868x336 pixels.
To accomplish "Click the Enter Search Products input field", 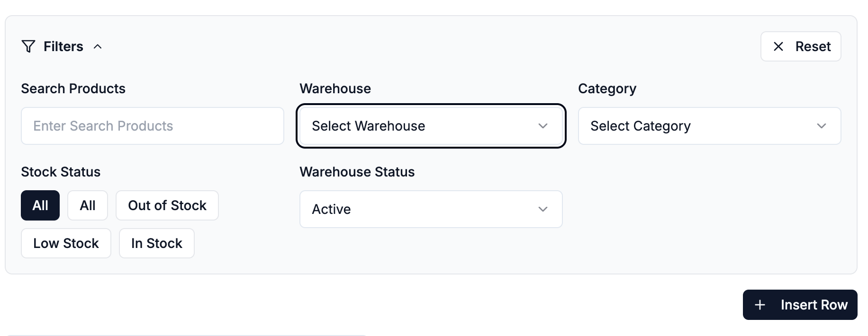I will point(152,126).
